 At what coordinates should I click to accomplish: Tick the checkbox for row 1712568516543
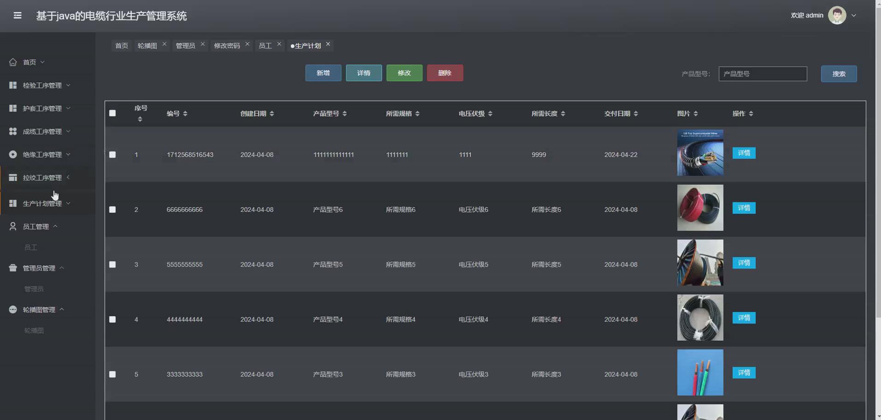click(112, 155)
